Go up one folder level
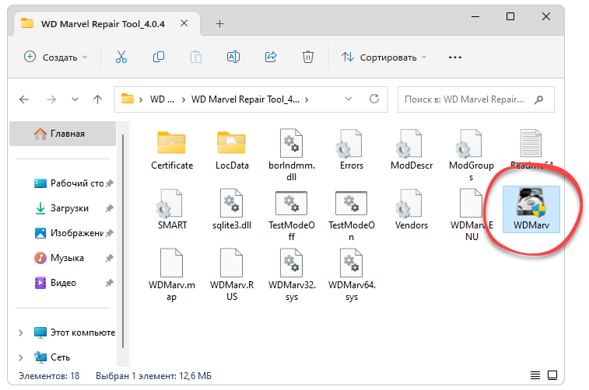Image resolution: width=589 pixels, height=390 pixels. [98, 99]
